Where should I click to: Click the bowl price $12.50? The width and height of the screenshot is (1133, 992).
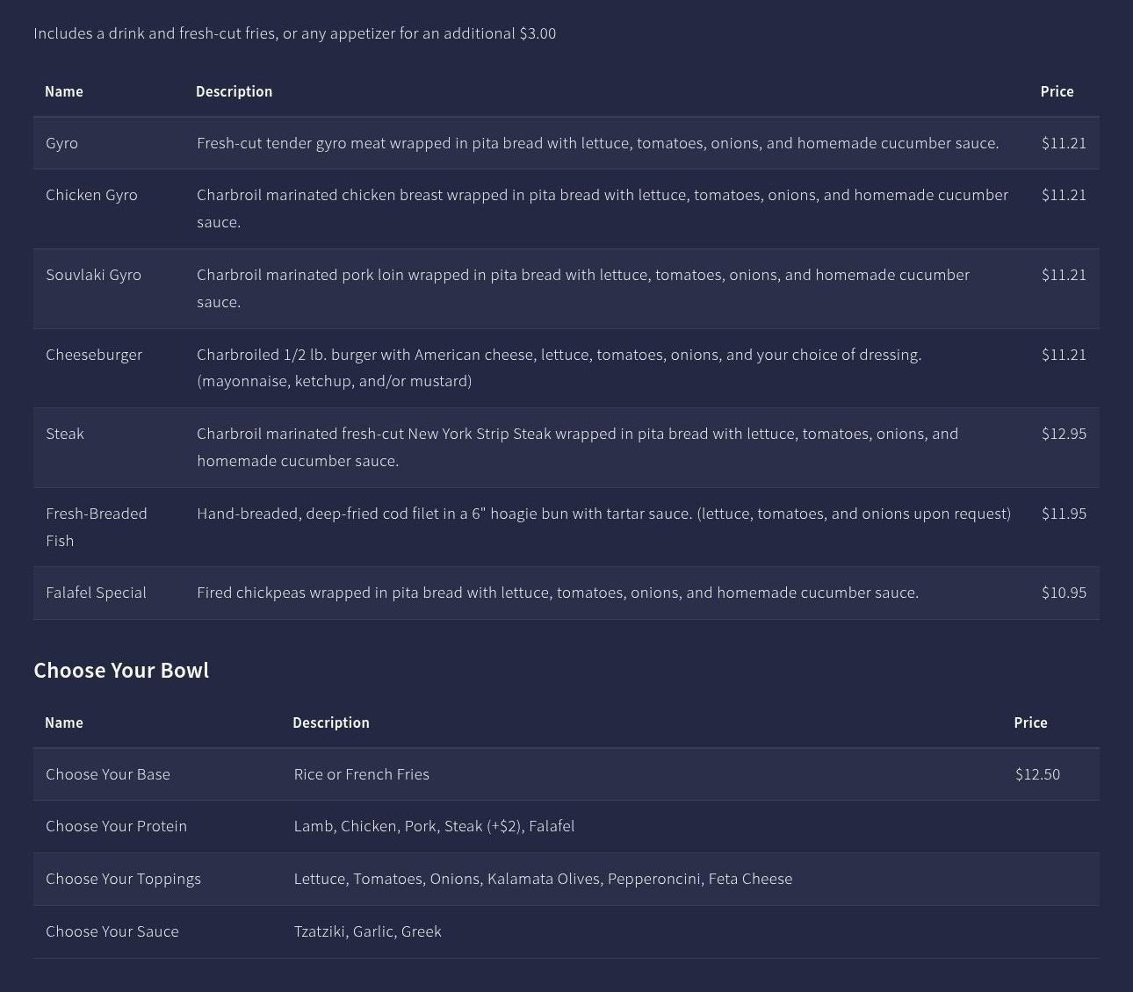point(1037,774)
